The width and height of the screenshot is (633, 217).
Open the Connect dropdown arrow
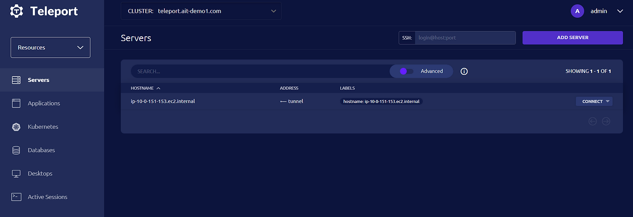608,101
